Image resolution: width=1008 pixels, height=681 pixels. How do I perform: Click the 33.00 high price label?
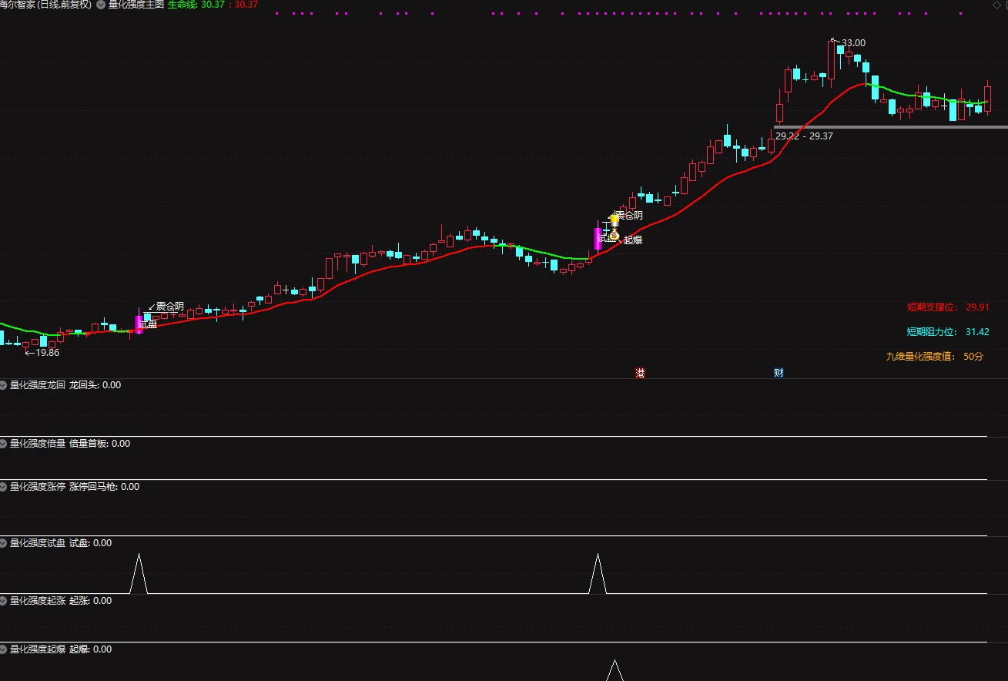pyautogui.click(x=853, y=43)
